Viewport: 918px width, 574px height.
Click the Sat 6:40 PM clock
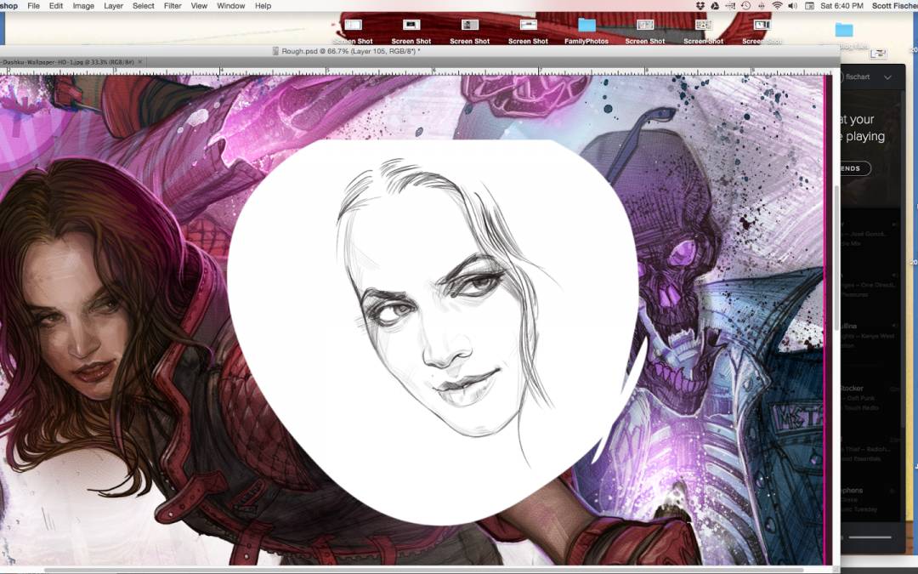coord(841,6)
